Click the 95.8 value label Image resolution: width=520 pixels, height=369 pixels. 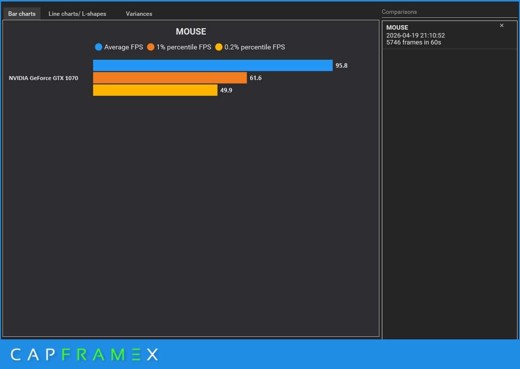[x=341, y=65]
